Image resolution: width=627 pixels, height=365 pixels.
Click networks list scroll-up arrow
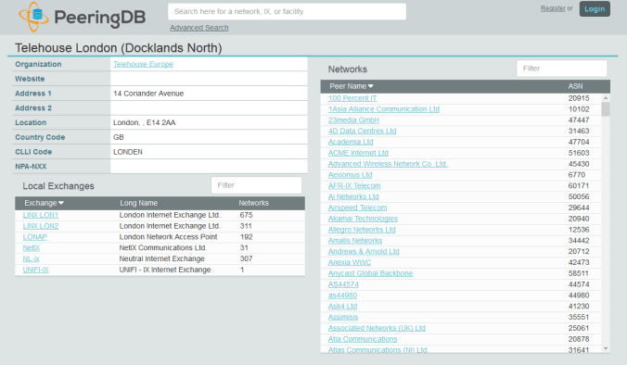[x=606, y=98]
